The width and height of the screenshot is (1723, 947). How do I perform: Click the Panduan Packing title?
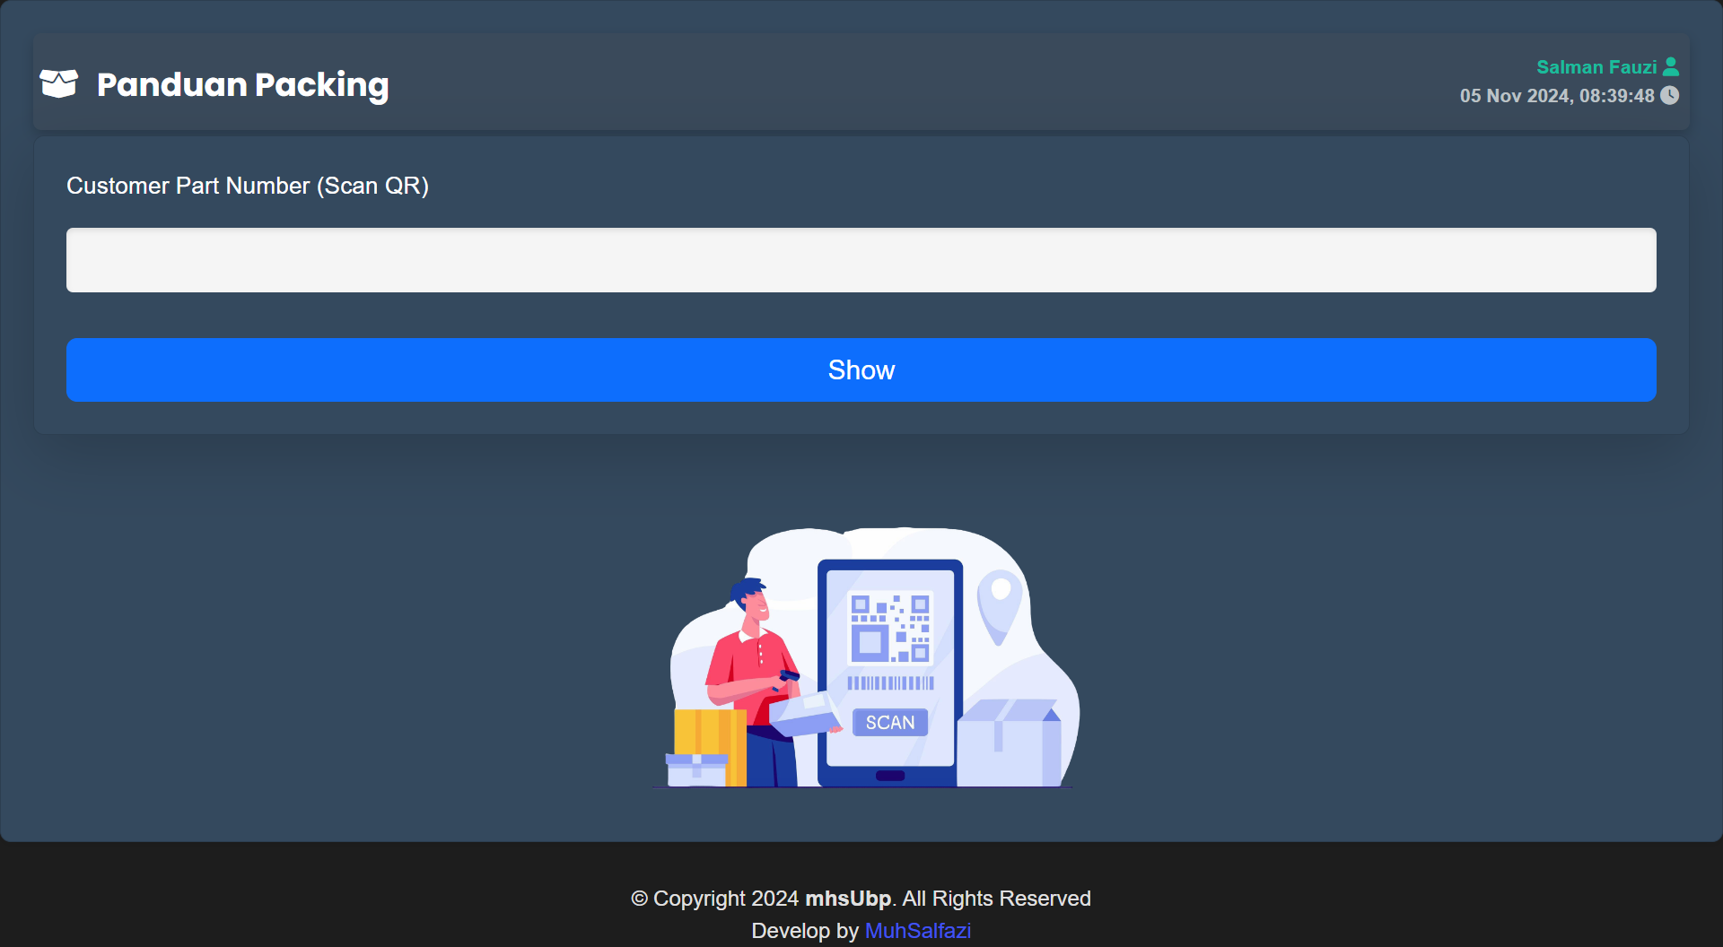(x=243, y=84)
